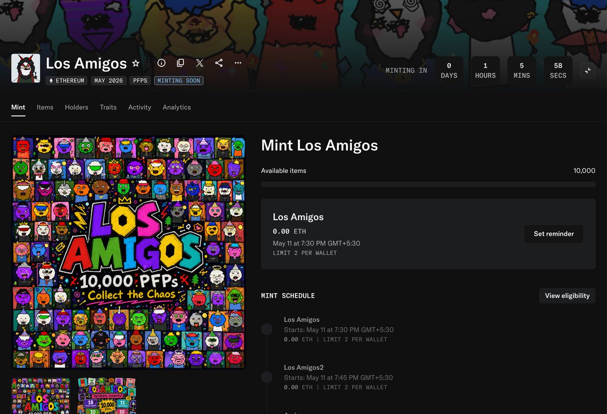Click 'Starts: May 11 at 7:30 PM GMT+5:30'
This screenshot has width=607, height=414.
[339, 329]
